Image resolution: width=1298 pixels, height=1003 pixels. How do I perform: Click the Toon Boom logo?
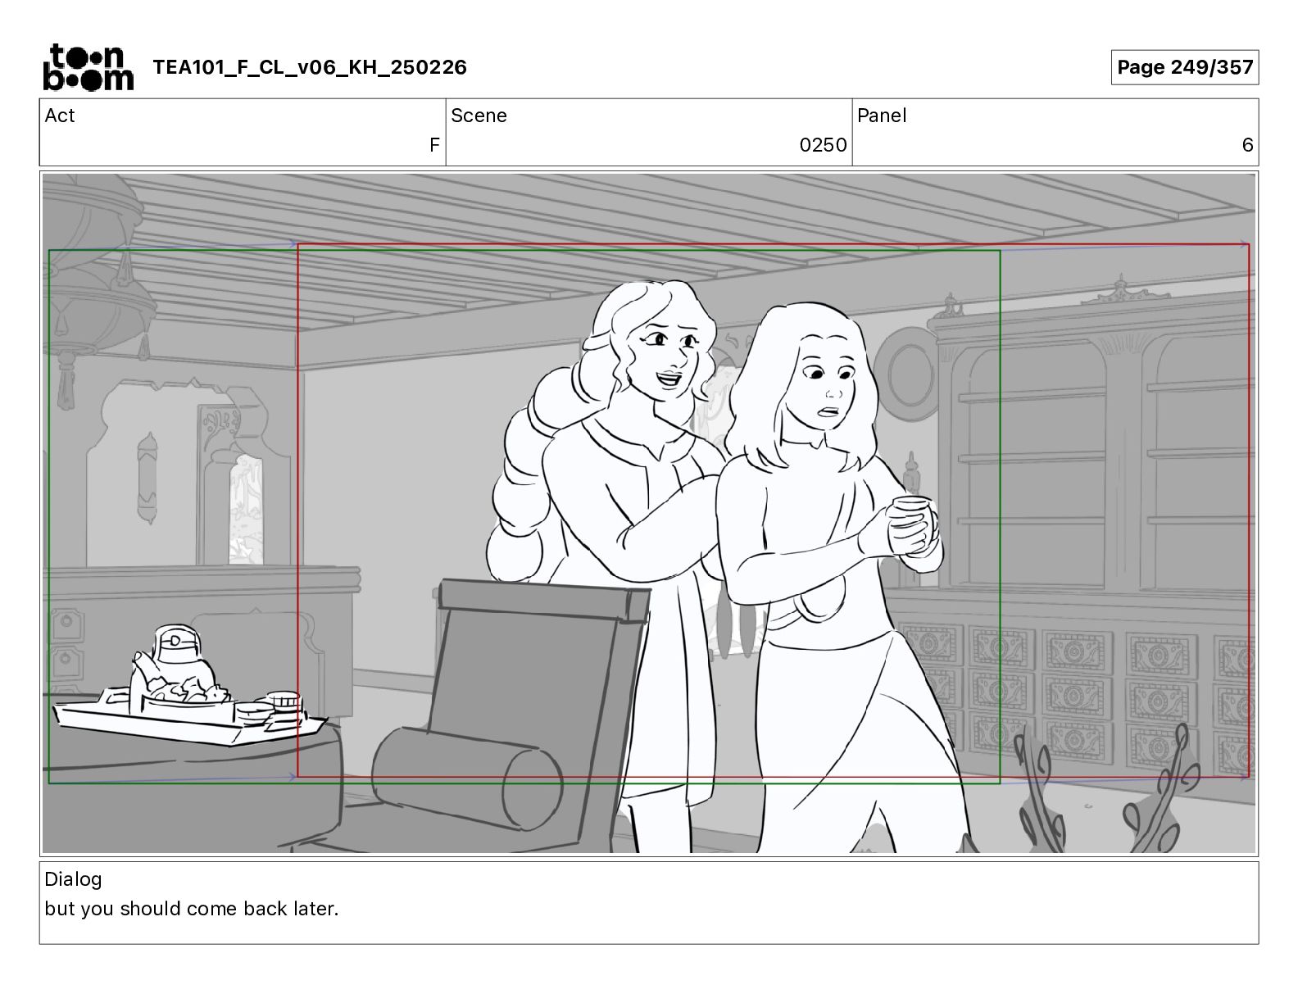88,67
